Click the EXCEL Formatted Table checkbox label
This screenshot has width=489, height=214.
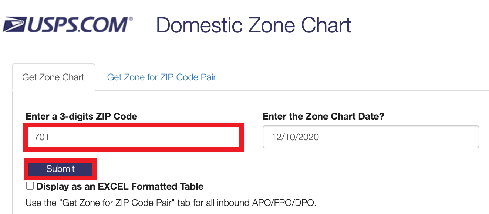[x=120, y=186]
